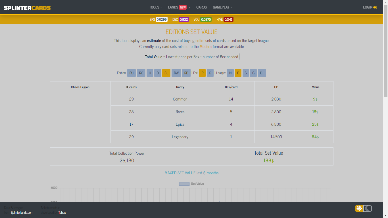The height and width of the screenshot is (218, 388).
Task: Expand the LANDS menu
Action: tap(179, 7)
